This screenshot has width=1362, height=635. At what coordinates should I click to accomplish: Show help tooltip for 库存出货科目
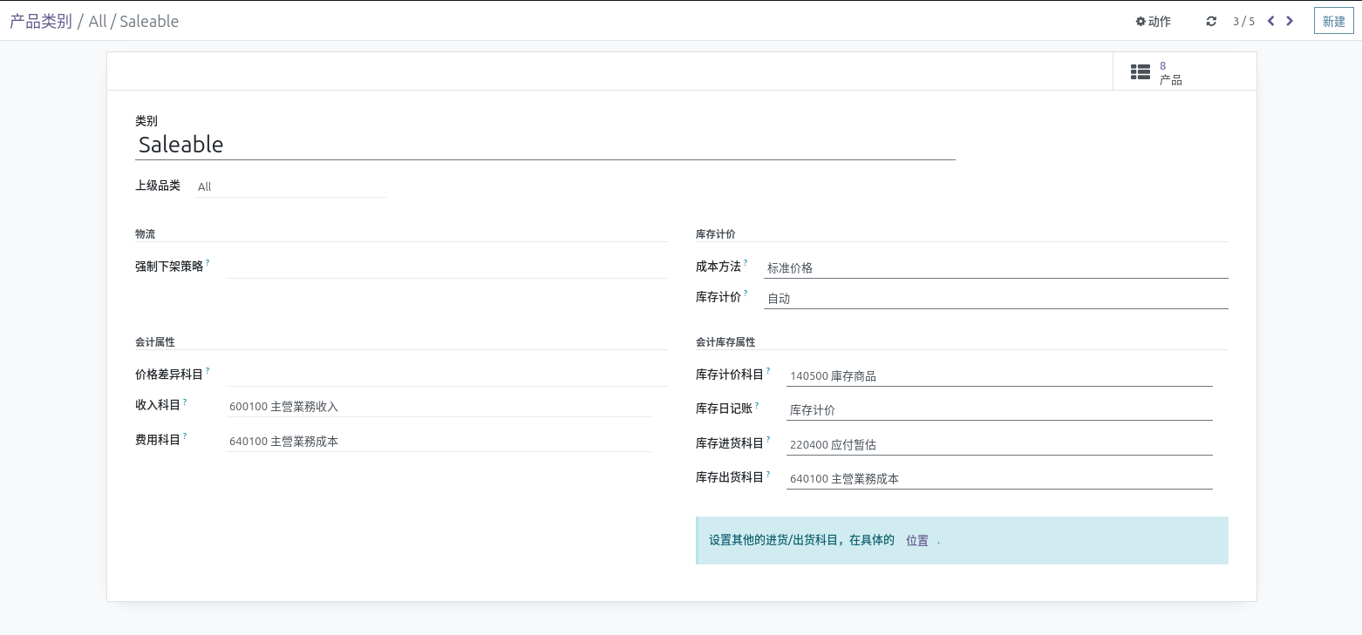[768, 473]
